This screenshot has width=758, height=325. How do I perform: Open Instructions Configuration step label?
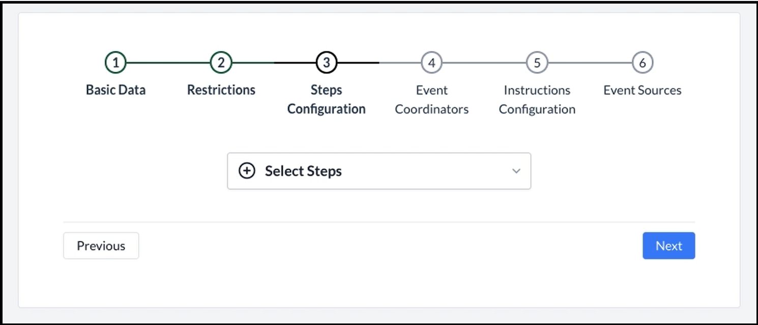[x=537, y=99]
